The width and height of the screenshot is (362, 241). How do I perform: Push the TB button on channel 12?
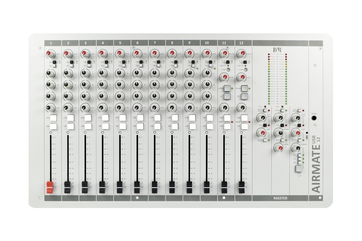(x=244, y=96)
